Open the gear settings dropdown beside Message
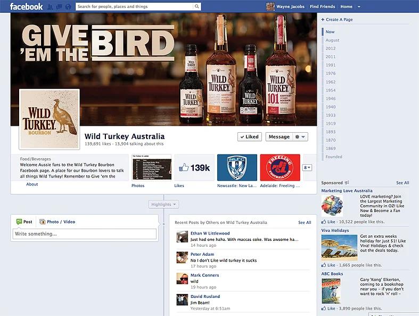The image size is (419, 316). (x=300, y=137)
